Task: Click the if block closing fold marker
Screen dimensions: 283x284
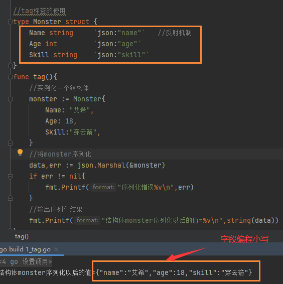Action: pyautogui.click(x=10, y=198)
